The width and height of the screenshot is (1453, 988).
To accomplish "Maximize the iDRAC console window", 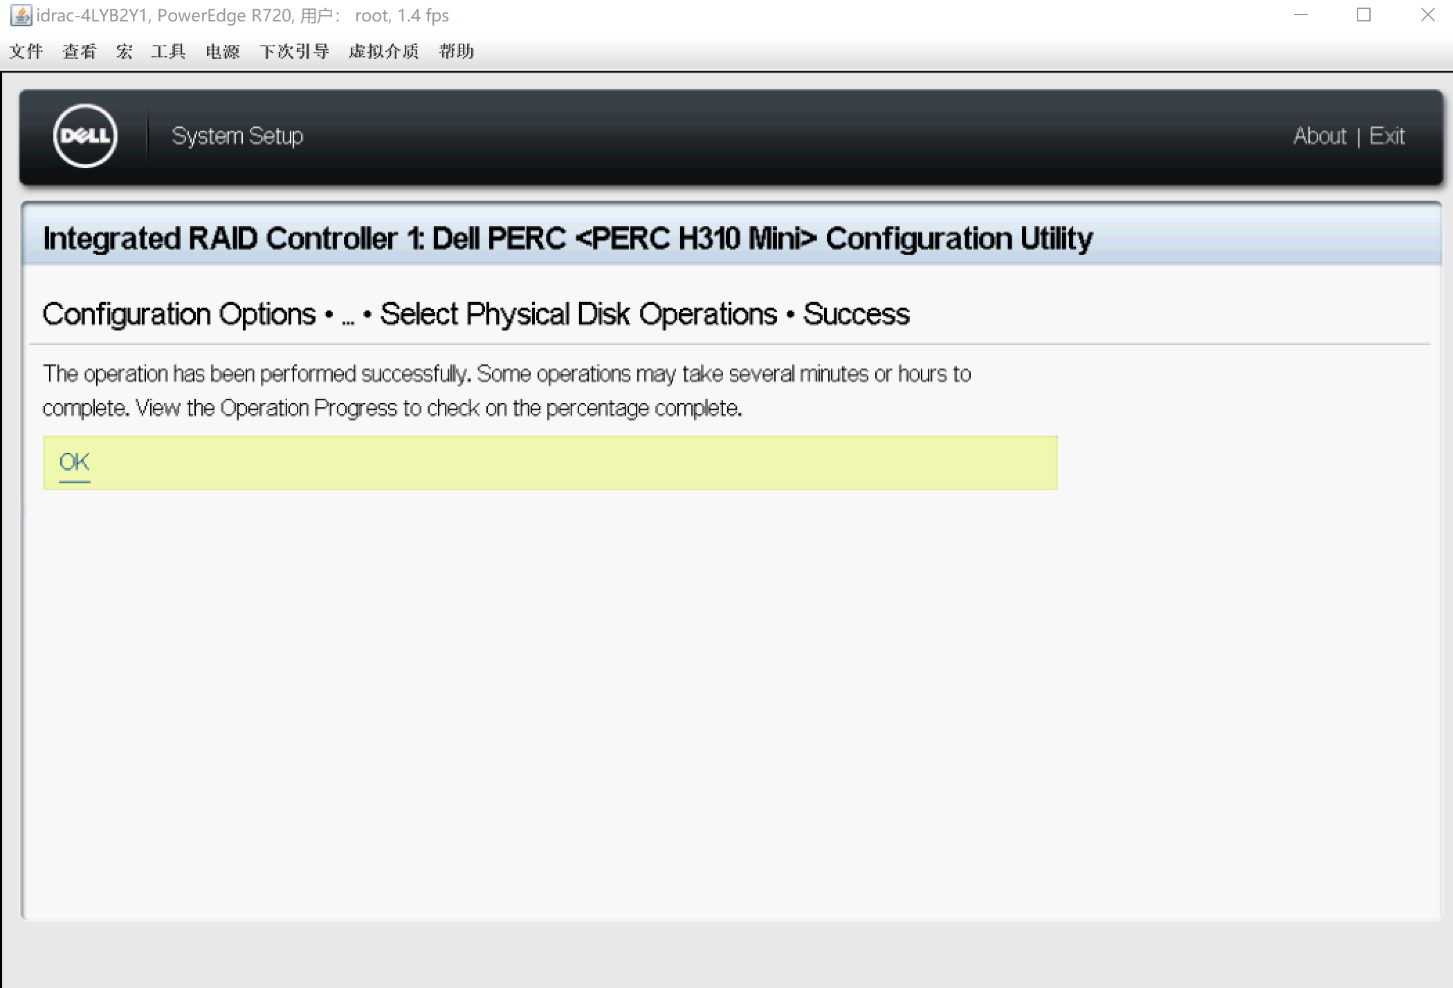I will coord(1364,15).
